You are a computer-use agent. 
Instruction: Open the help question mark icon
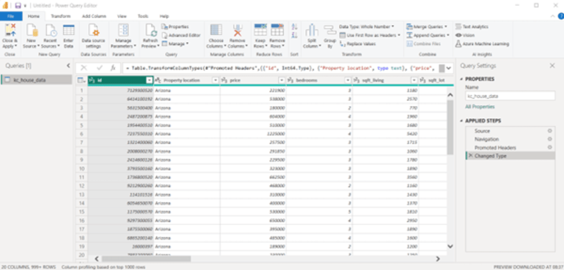click(x=560, y=16)
